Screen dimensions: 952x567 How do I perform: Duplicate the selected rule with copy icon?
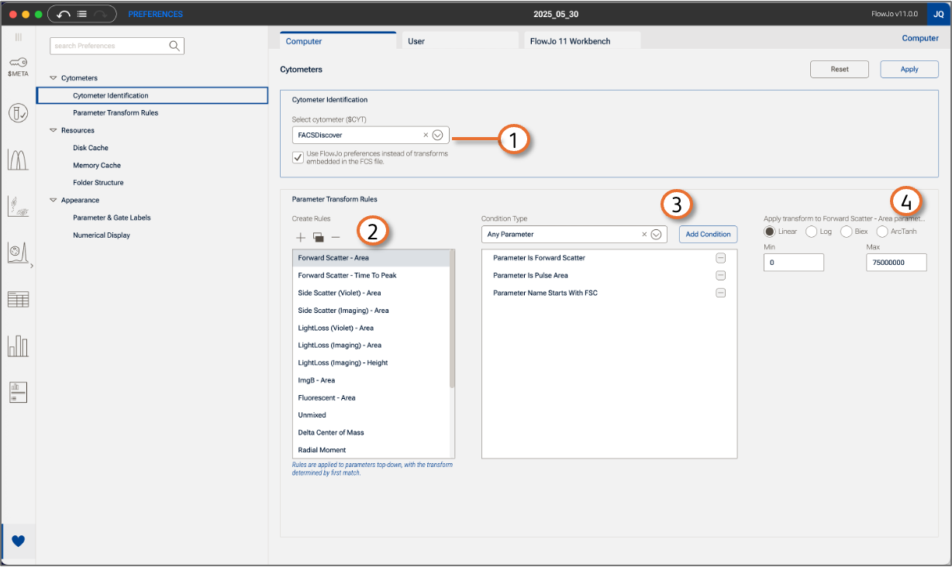pos(318,237)
